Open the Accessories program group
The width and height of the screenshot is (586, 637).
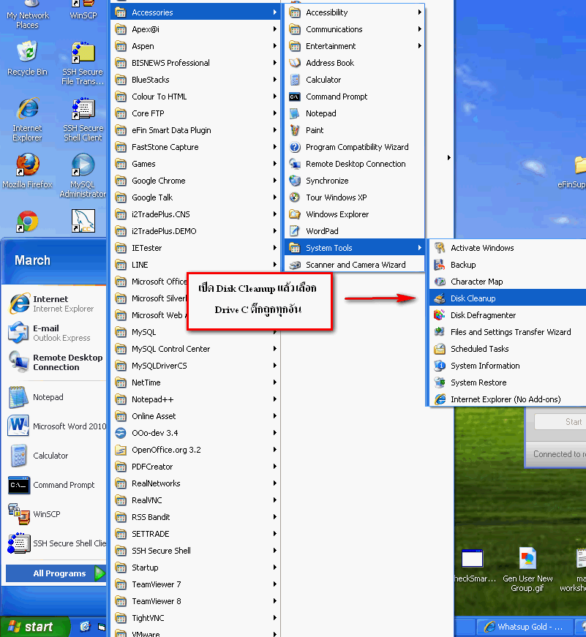(195, 12)
